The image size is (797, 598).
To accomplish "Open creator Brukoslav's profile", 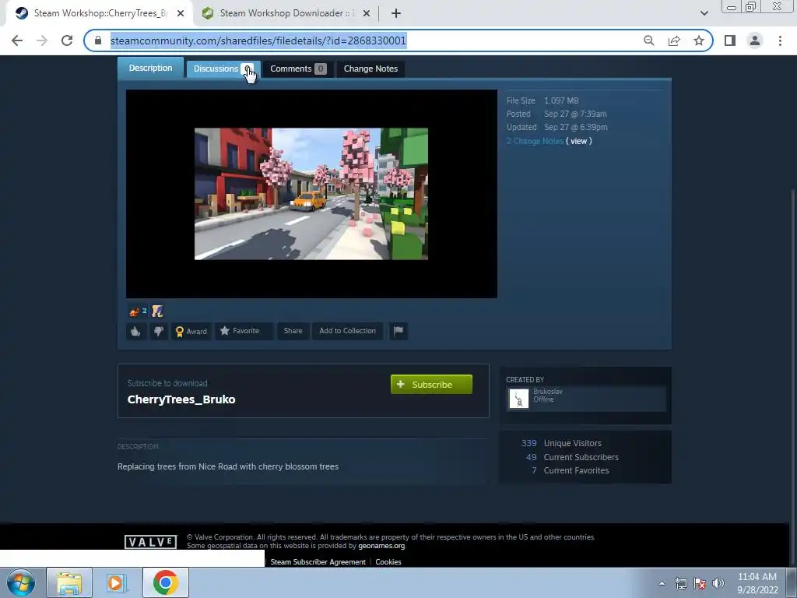I will pos(547,392).
